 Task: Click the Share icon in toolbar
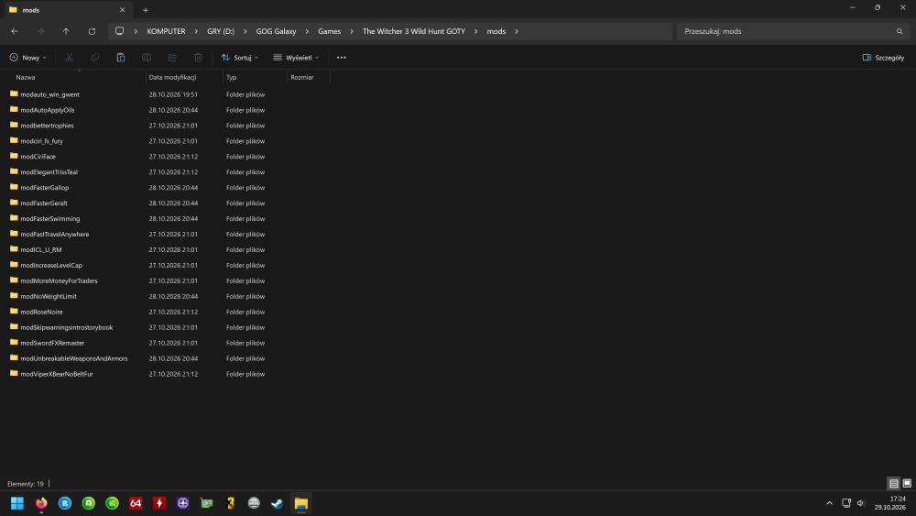pyautogui.click(x=172, y=57)
